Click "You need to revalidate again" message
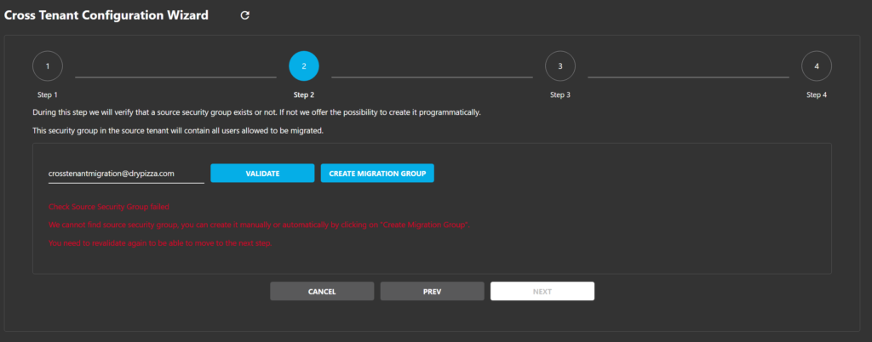This screenshot has height=342, width=872. 160,243
